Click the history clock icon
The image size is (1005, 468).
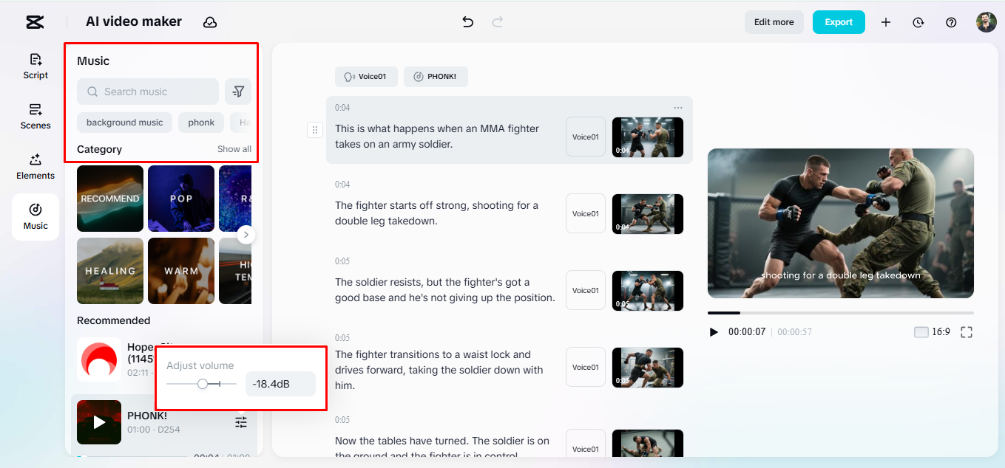click(918, 22)
